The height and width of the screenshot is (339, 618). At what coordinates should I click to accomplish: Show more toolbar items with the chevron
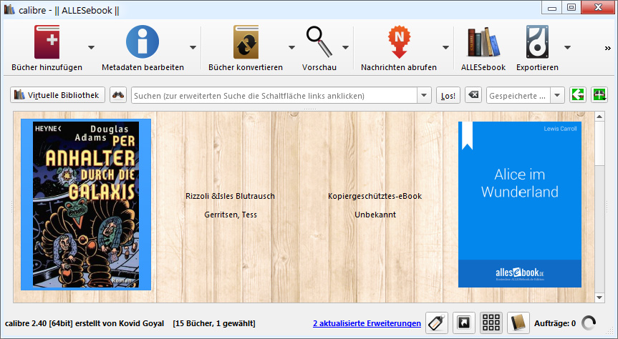tap(608, 48)
